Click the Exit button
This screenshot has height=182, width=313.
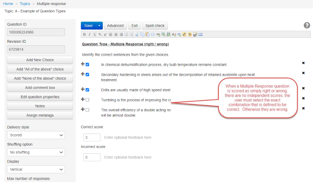click(134, 26)
